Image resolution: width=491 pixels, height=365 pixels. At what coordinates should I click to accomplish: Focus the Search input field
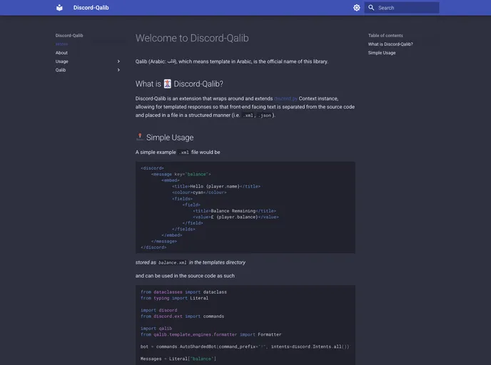[402, 8]
